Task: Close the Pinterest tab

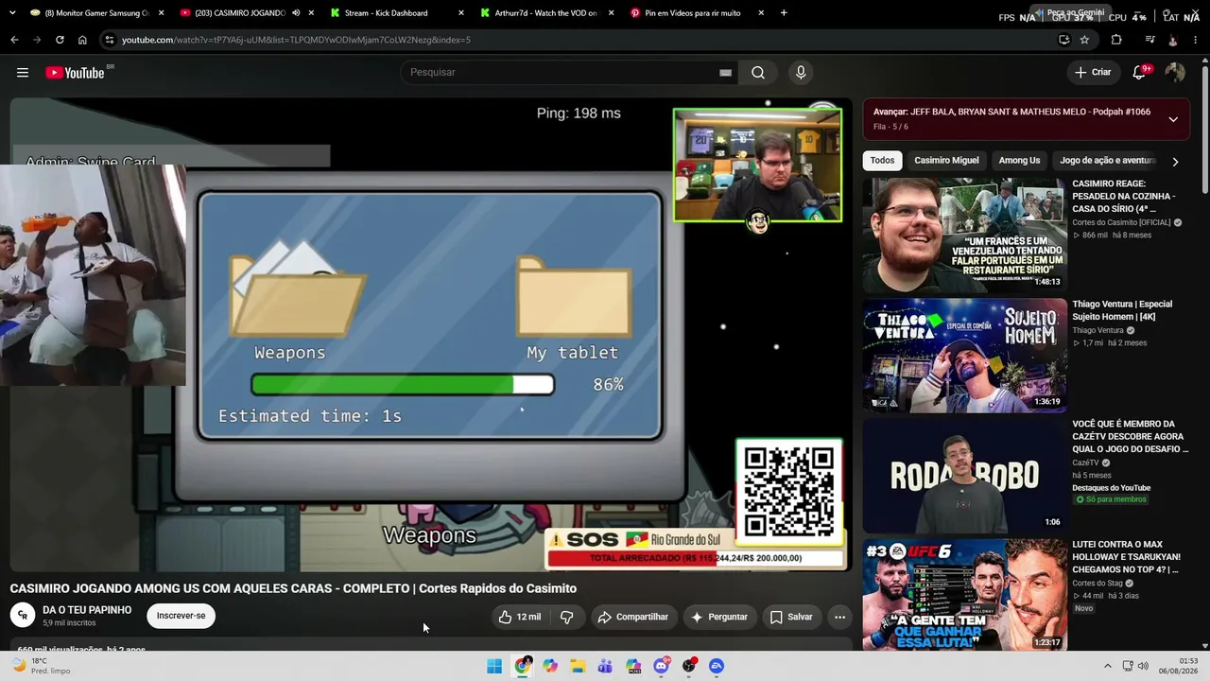Action: click(x=760, y=13)
